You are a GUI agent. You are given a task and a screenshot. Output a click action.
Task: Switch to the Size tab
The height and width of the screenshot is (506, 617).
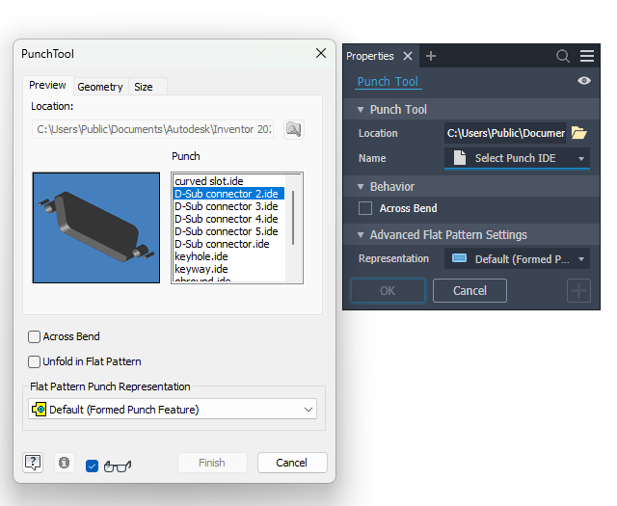(144, 87)
